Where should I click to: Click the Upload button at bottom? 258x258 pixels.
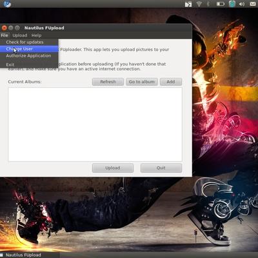pyautogui.click(x=113, y=168)
